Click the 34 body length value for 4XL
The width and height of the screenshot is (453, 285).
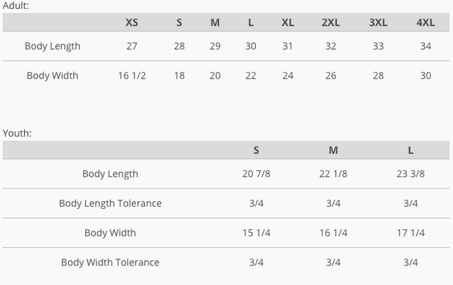(426, 46)
